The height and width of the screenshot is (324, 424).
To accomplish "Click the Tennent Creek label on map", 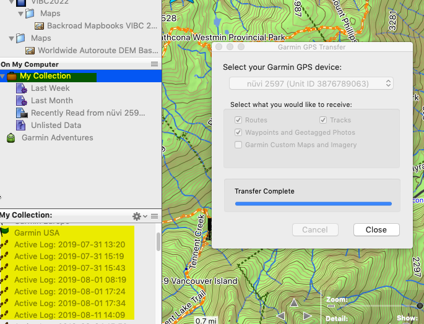I will 197,241.
